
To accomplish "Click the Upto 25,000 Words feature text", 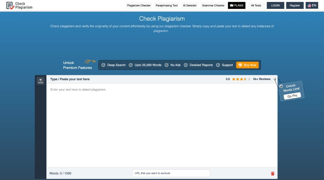I will point(148,65).
